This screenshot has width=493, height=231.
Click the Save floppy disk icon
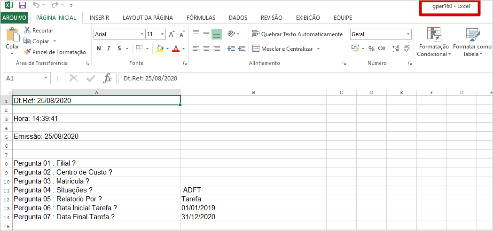pyautogui.click(x=22, y=5)
